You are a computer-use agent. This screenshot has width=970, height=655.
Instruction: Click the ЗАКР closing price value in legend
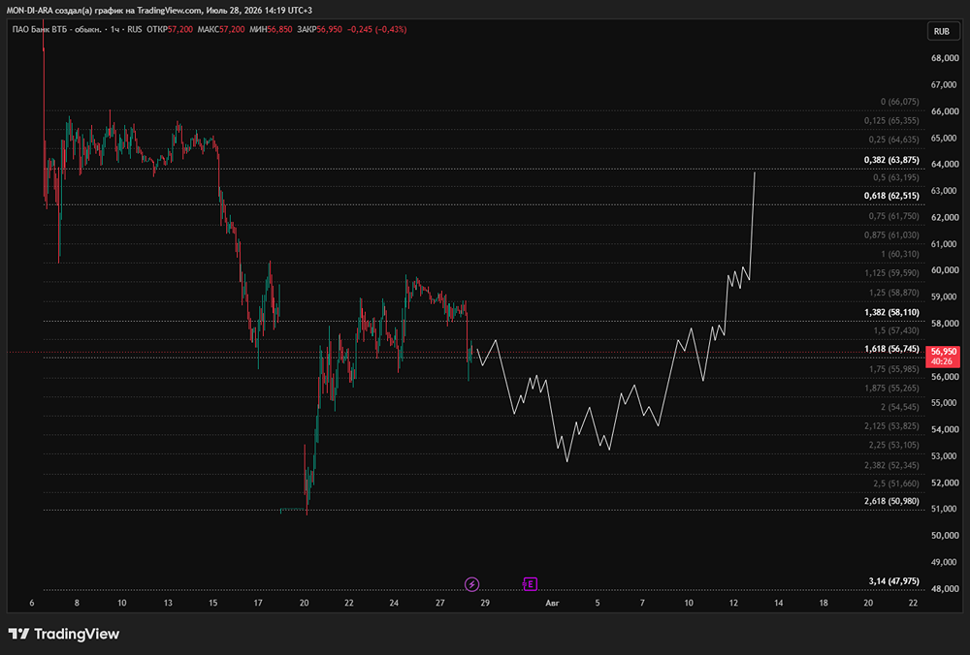coord(330,30)
